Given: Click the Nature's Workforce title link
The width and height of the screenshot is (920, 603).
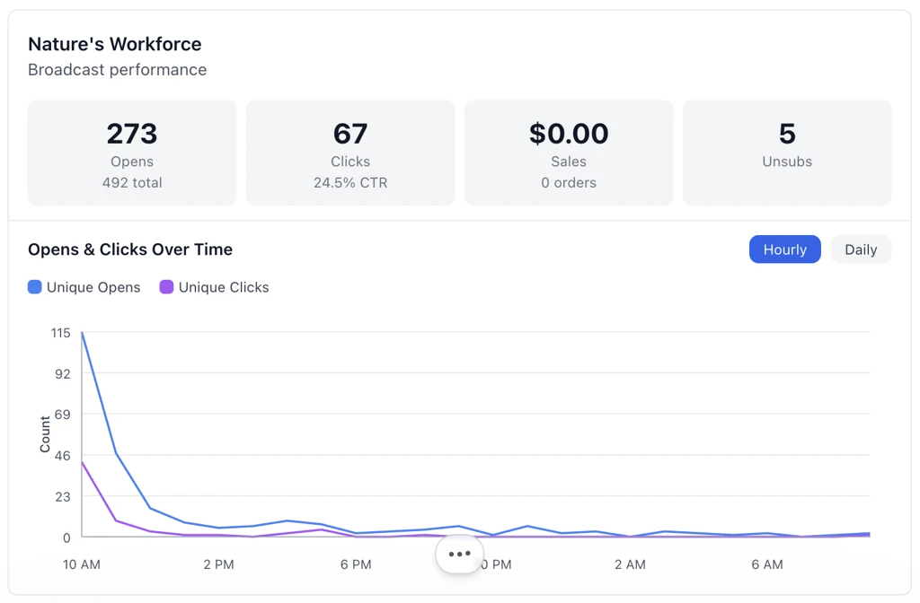Looking at the screenshot, I should coord(114,43).
